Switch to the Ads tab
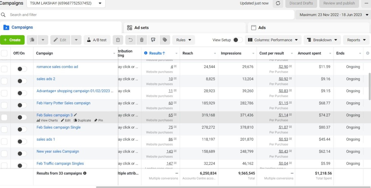371x188 pixels. [x=262, y=28]
